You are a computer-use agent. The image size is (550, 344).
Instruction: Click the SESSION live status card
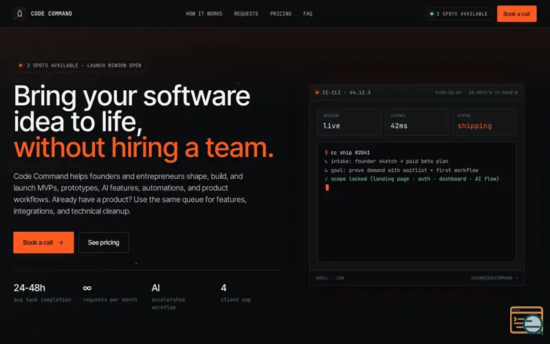click(349, 122)
